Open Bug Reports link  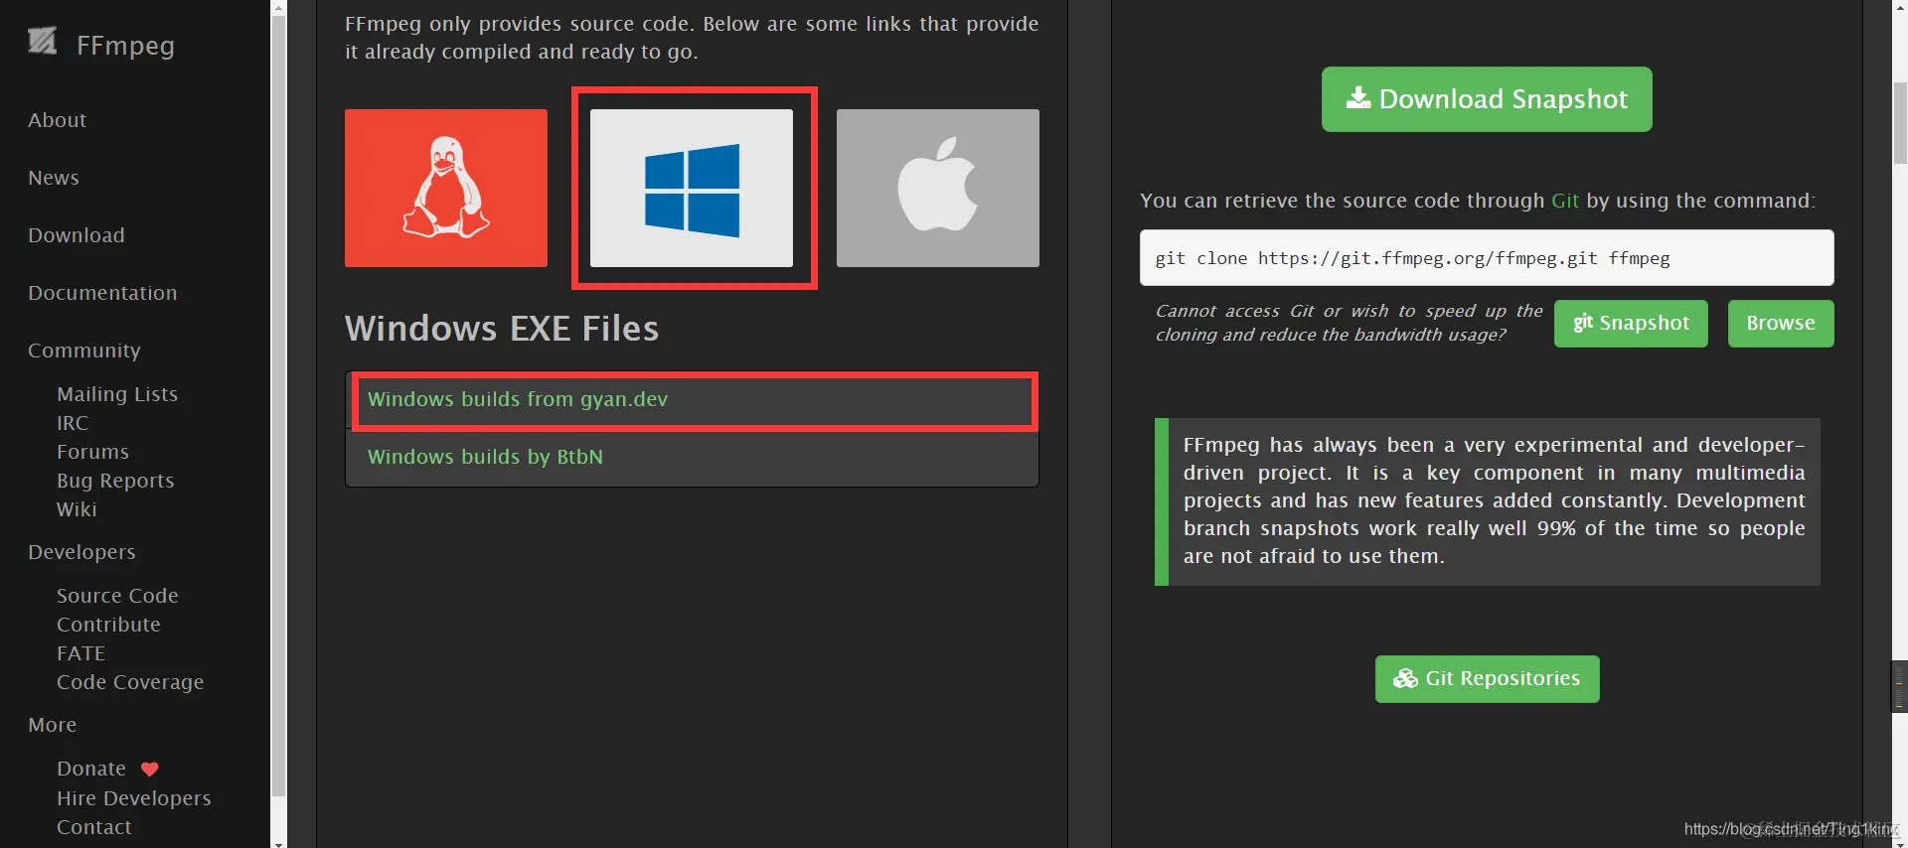tap(115, 481)
